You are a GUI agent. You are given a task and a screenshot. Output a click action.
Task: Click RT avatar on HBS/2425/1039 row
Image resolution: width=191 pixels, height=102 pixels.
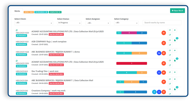tap(164, 33)
